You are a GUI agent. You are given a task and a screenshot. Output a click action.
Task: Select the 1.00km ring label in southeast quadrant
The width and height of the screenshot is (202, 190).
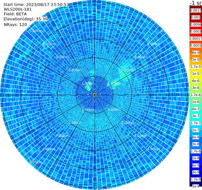tap(114, 110)
